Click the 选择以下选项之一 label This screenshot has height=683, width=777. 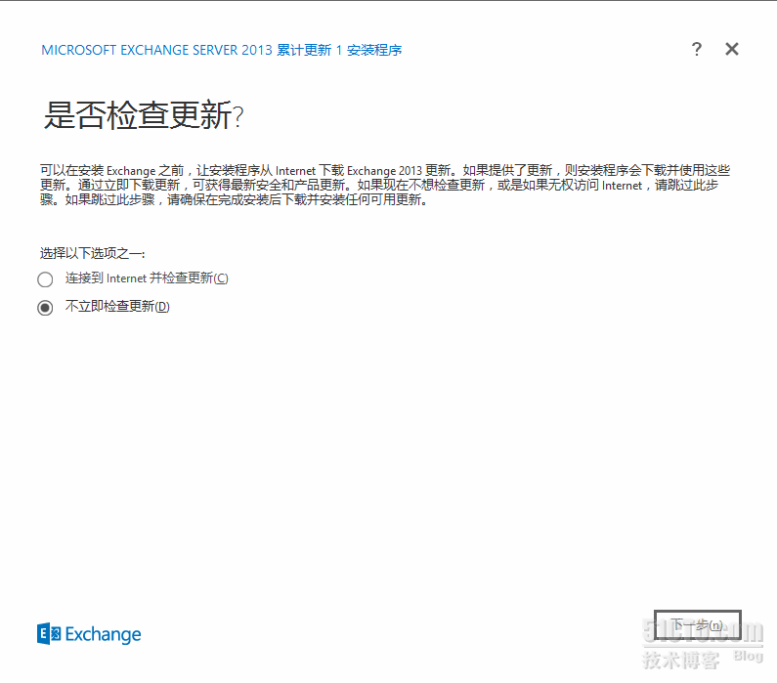pyautogui.click(x=92, y=254)
